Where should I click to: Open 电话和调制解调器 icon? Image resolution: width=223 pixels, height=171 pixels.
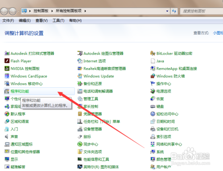tap(80, 91)
